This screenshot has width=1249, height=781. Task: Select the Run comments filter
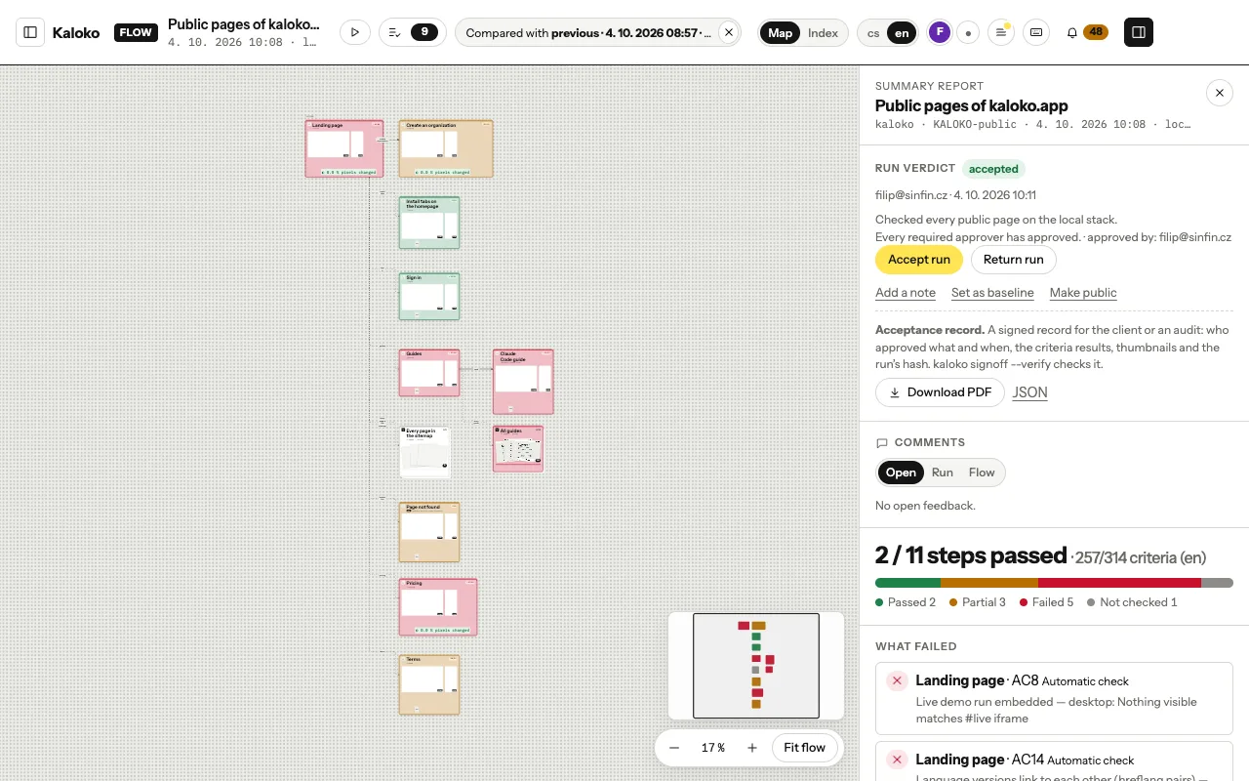(942, 473)
